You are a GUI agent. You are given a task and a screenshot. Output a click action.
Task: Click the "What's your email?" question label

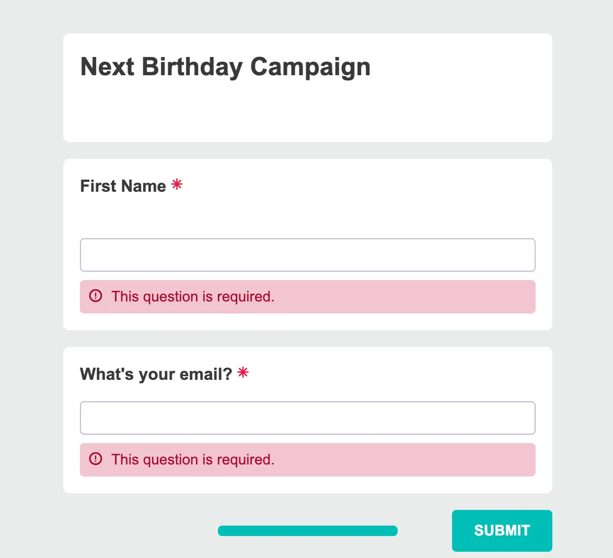coord(156,374)
